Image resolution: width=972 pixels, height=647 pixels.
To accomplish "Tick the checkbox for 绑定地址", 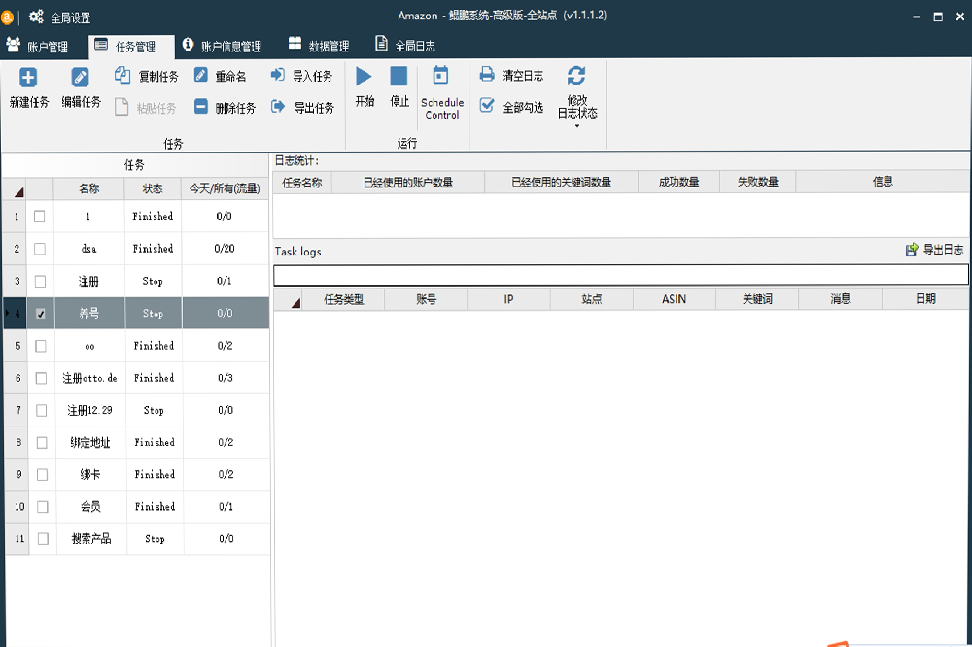I will click(x=42, y=442).
